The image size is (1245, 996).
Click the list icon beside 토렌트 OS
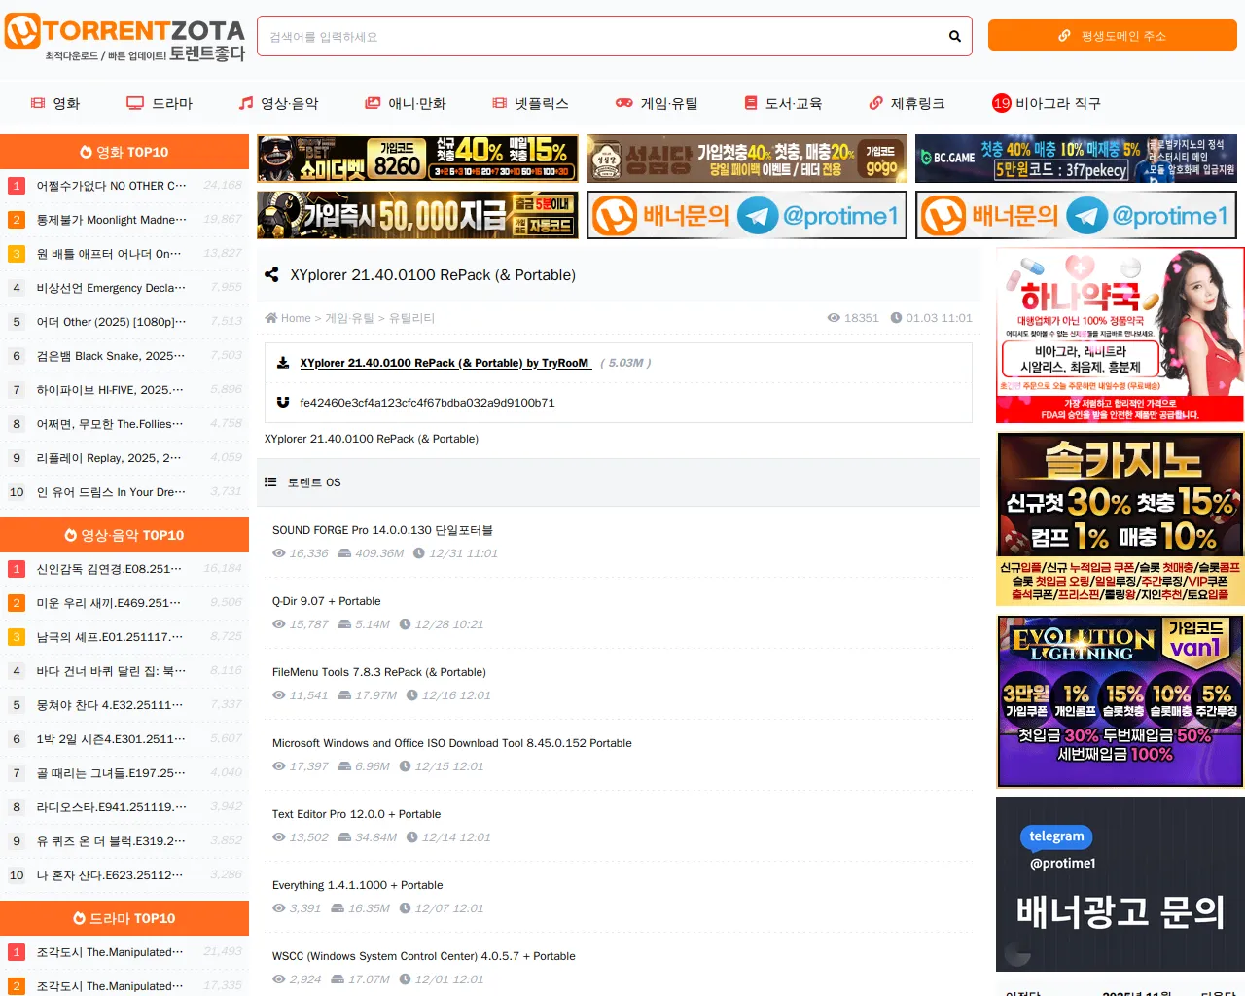[270, 482]
